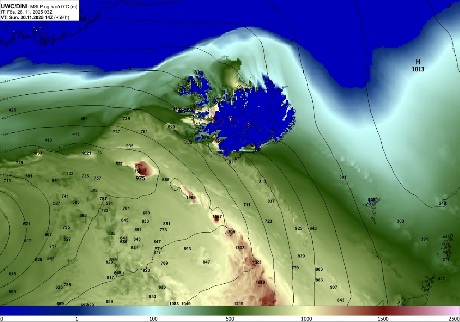The width and height of the screenshot is (460, 322).
Task: Click the 500 label on the color scale
Action: pos(230,319)
